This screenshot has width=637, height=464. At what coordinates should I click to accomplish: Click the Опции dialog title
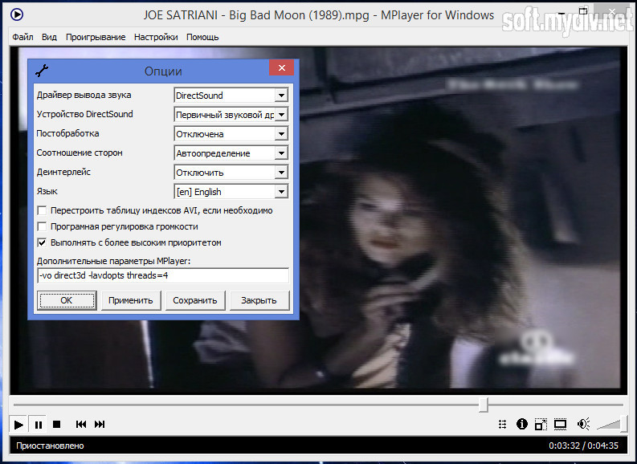tap(163, 71)
